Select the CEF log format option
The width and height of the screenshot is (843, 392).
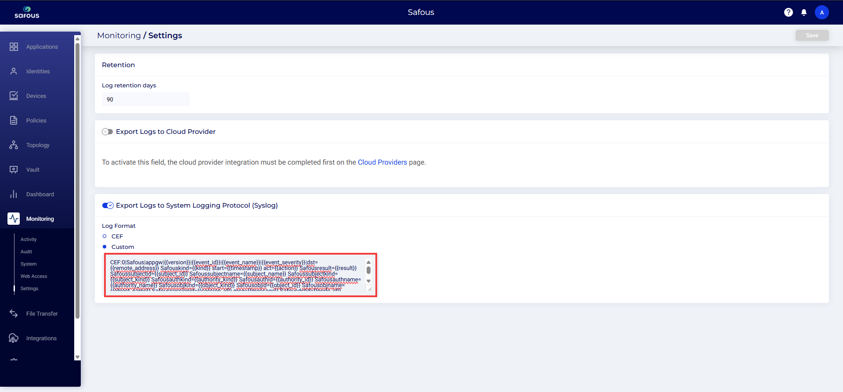104,236
